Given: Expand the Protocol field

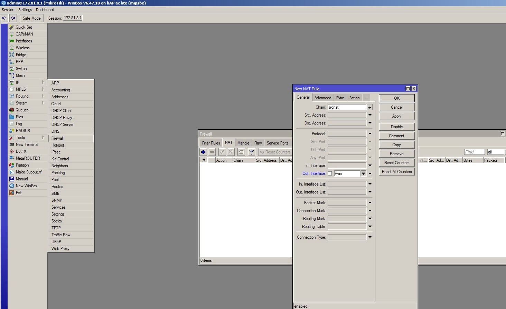Looking at the screenshot, I should point(370,134).
